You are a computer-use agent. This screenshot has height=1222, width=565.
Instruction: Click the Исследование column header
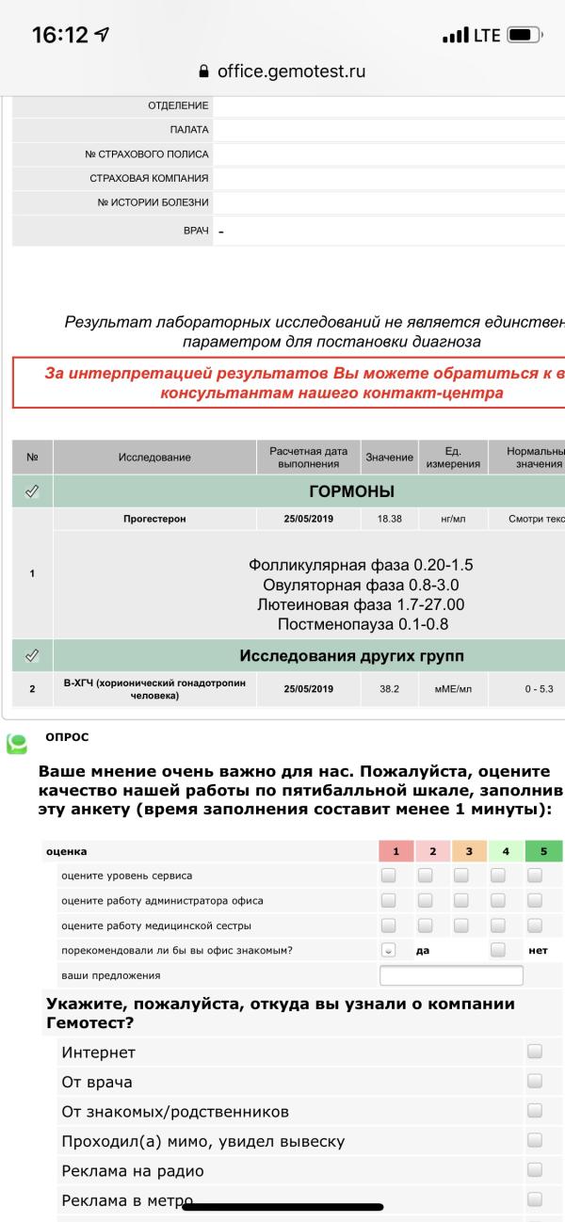click(x=154, y=458)
